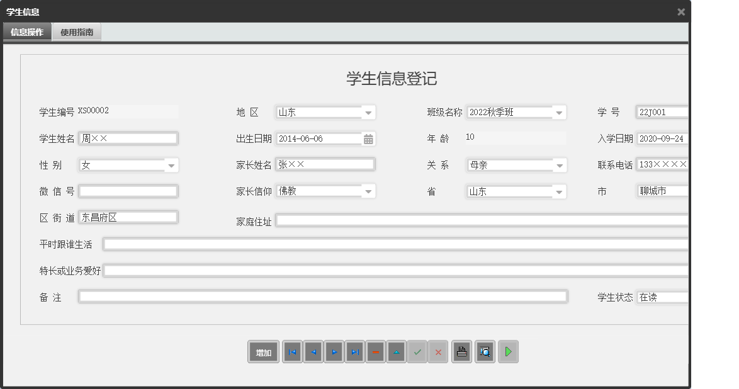Delete the current record
The image size is (739, 389).
click(x=375, y=352)
